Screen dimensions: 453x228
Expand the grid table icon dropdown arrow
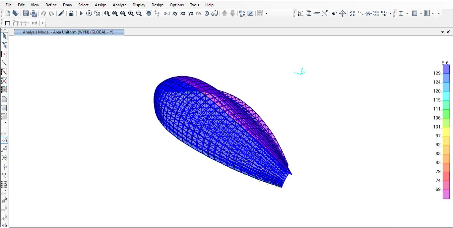pos(433,14)
